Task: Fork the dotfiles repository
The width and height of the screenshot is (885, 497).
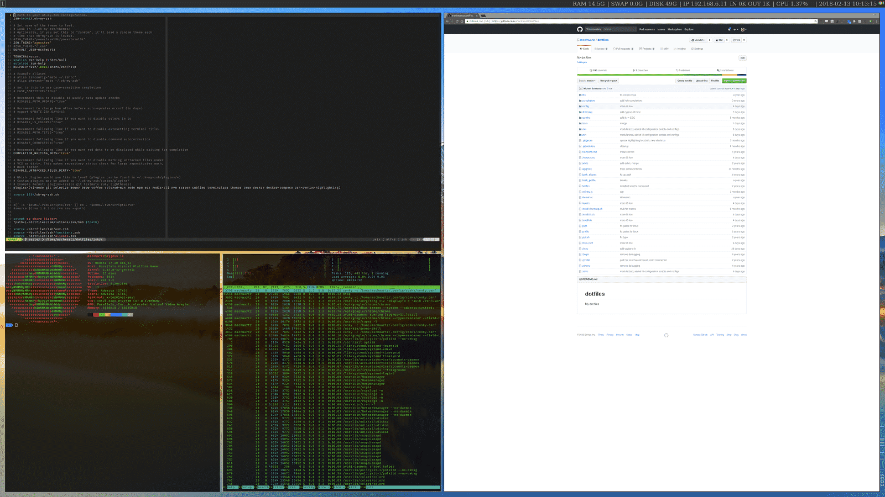Action: click(x=737, y=40)
